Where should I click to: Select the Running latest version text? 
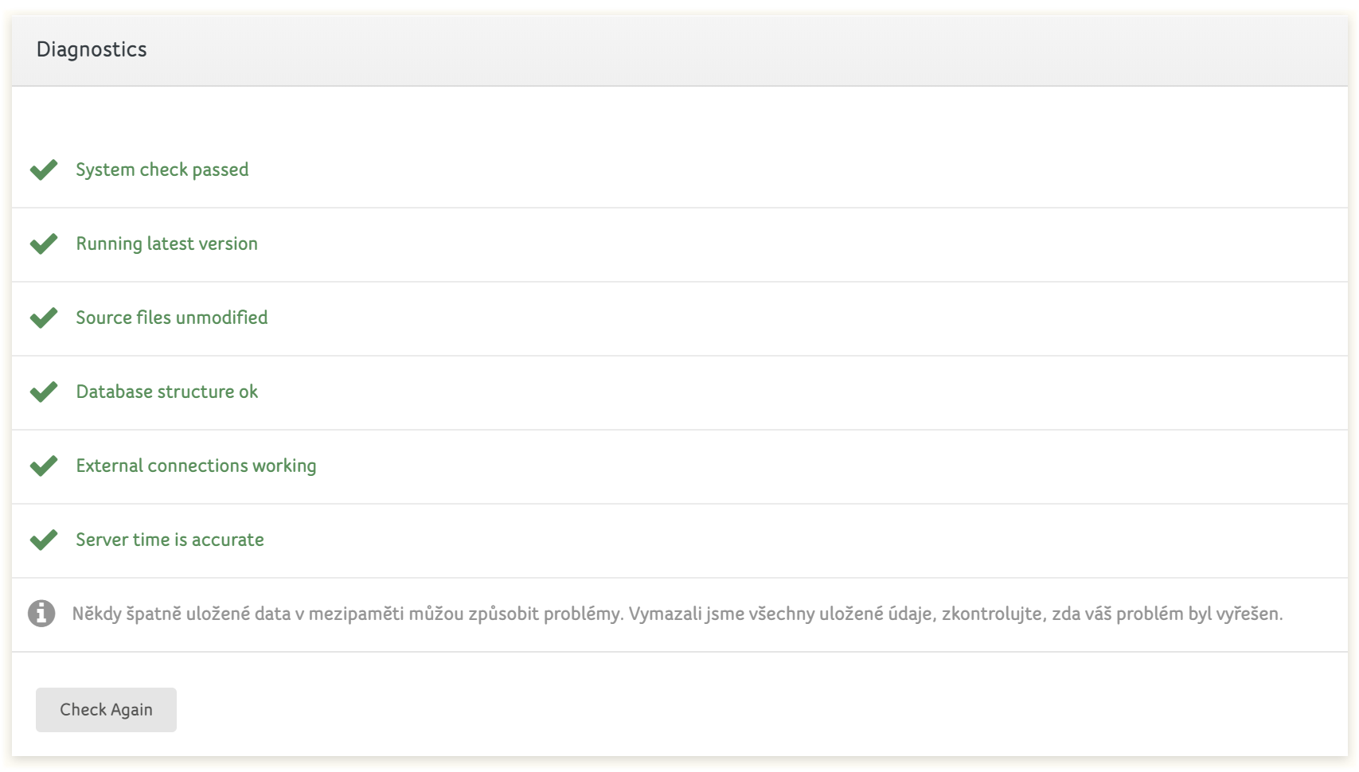pyautogui.click(x=167, y=244)
